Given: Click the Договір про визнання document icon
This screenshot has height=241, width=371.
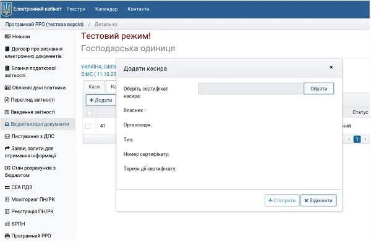Looking at the screenshot, I should (x=7, y=49).
